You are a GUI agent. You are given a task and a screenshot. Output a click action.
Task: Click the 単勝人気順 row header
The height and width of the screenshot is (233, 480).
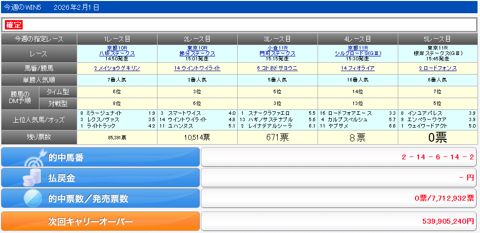(x=39, y=80)
